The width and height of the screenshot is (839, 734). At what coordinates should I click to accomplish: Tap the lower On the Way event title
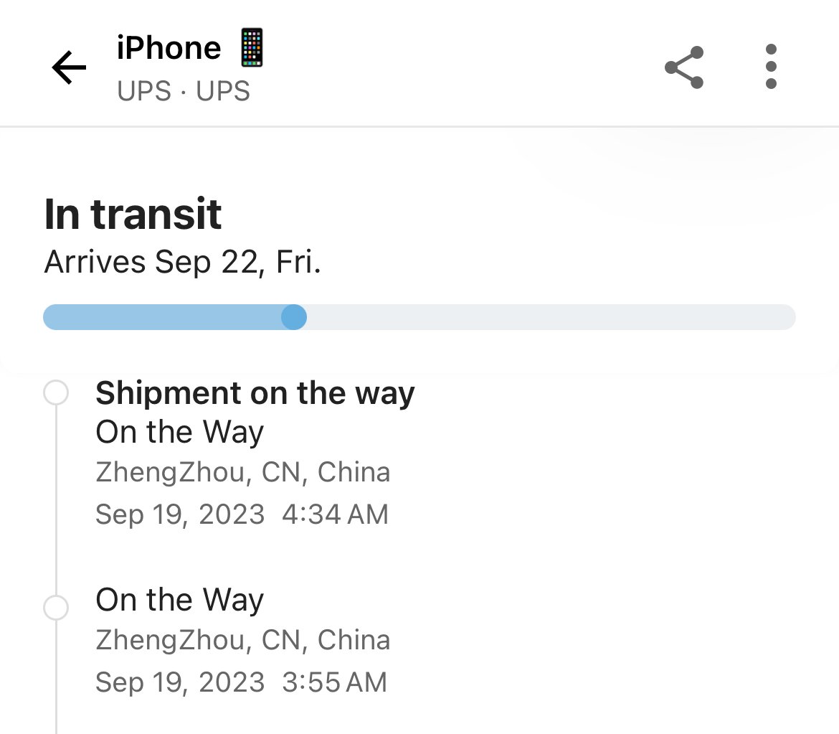tap(180, 600)
